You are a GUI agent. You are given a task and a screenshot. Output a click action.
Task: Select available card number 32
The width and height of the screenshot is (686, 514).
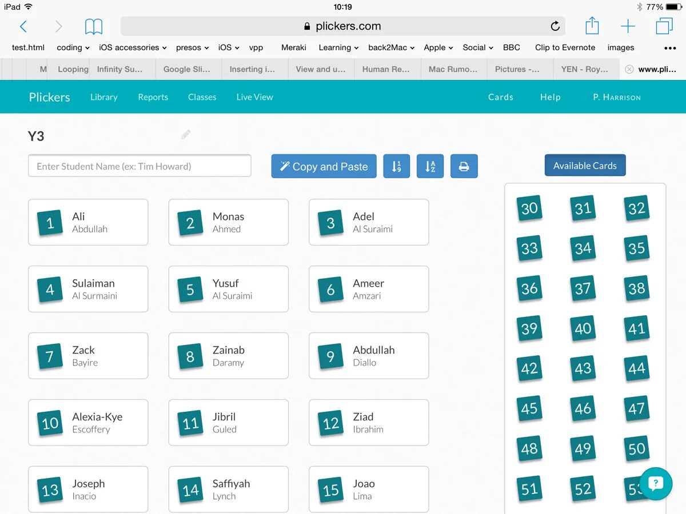pyautogui.click(x=637, y=208)
